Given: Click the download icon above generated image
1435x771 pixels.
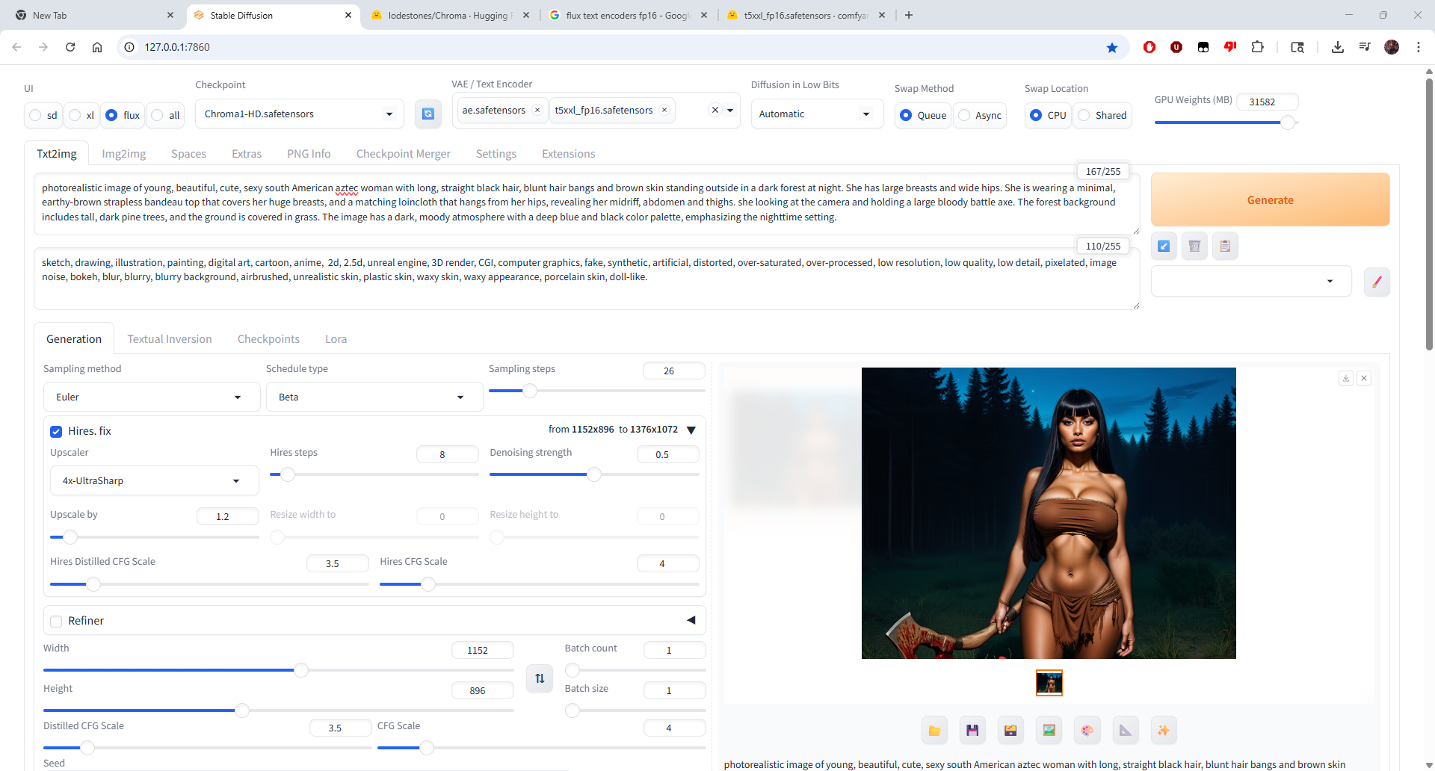Looking at the screenshot, I should [1345, 378].
